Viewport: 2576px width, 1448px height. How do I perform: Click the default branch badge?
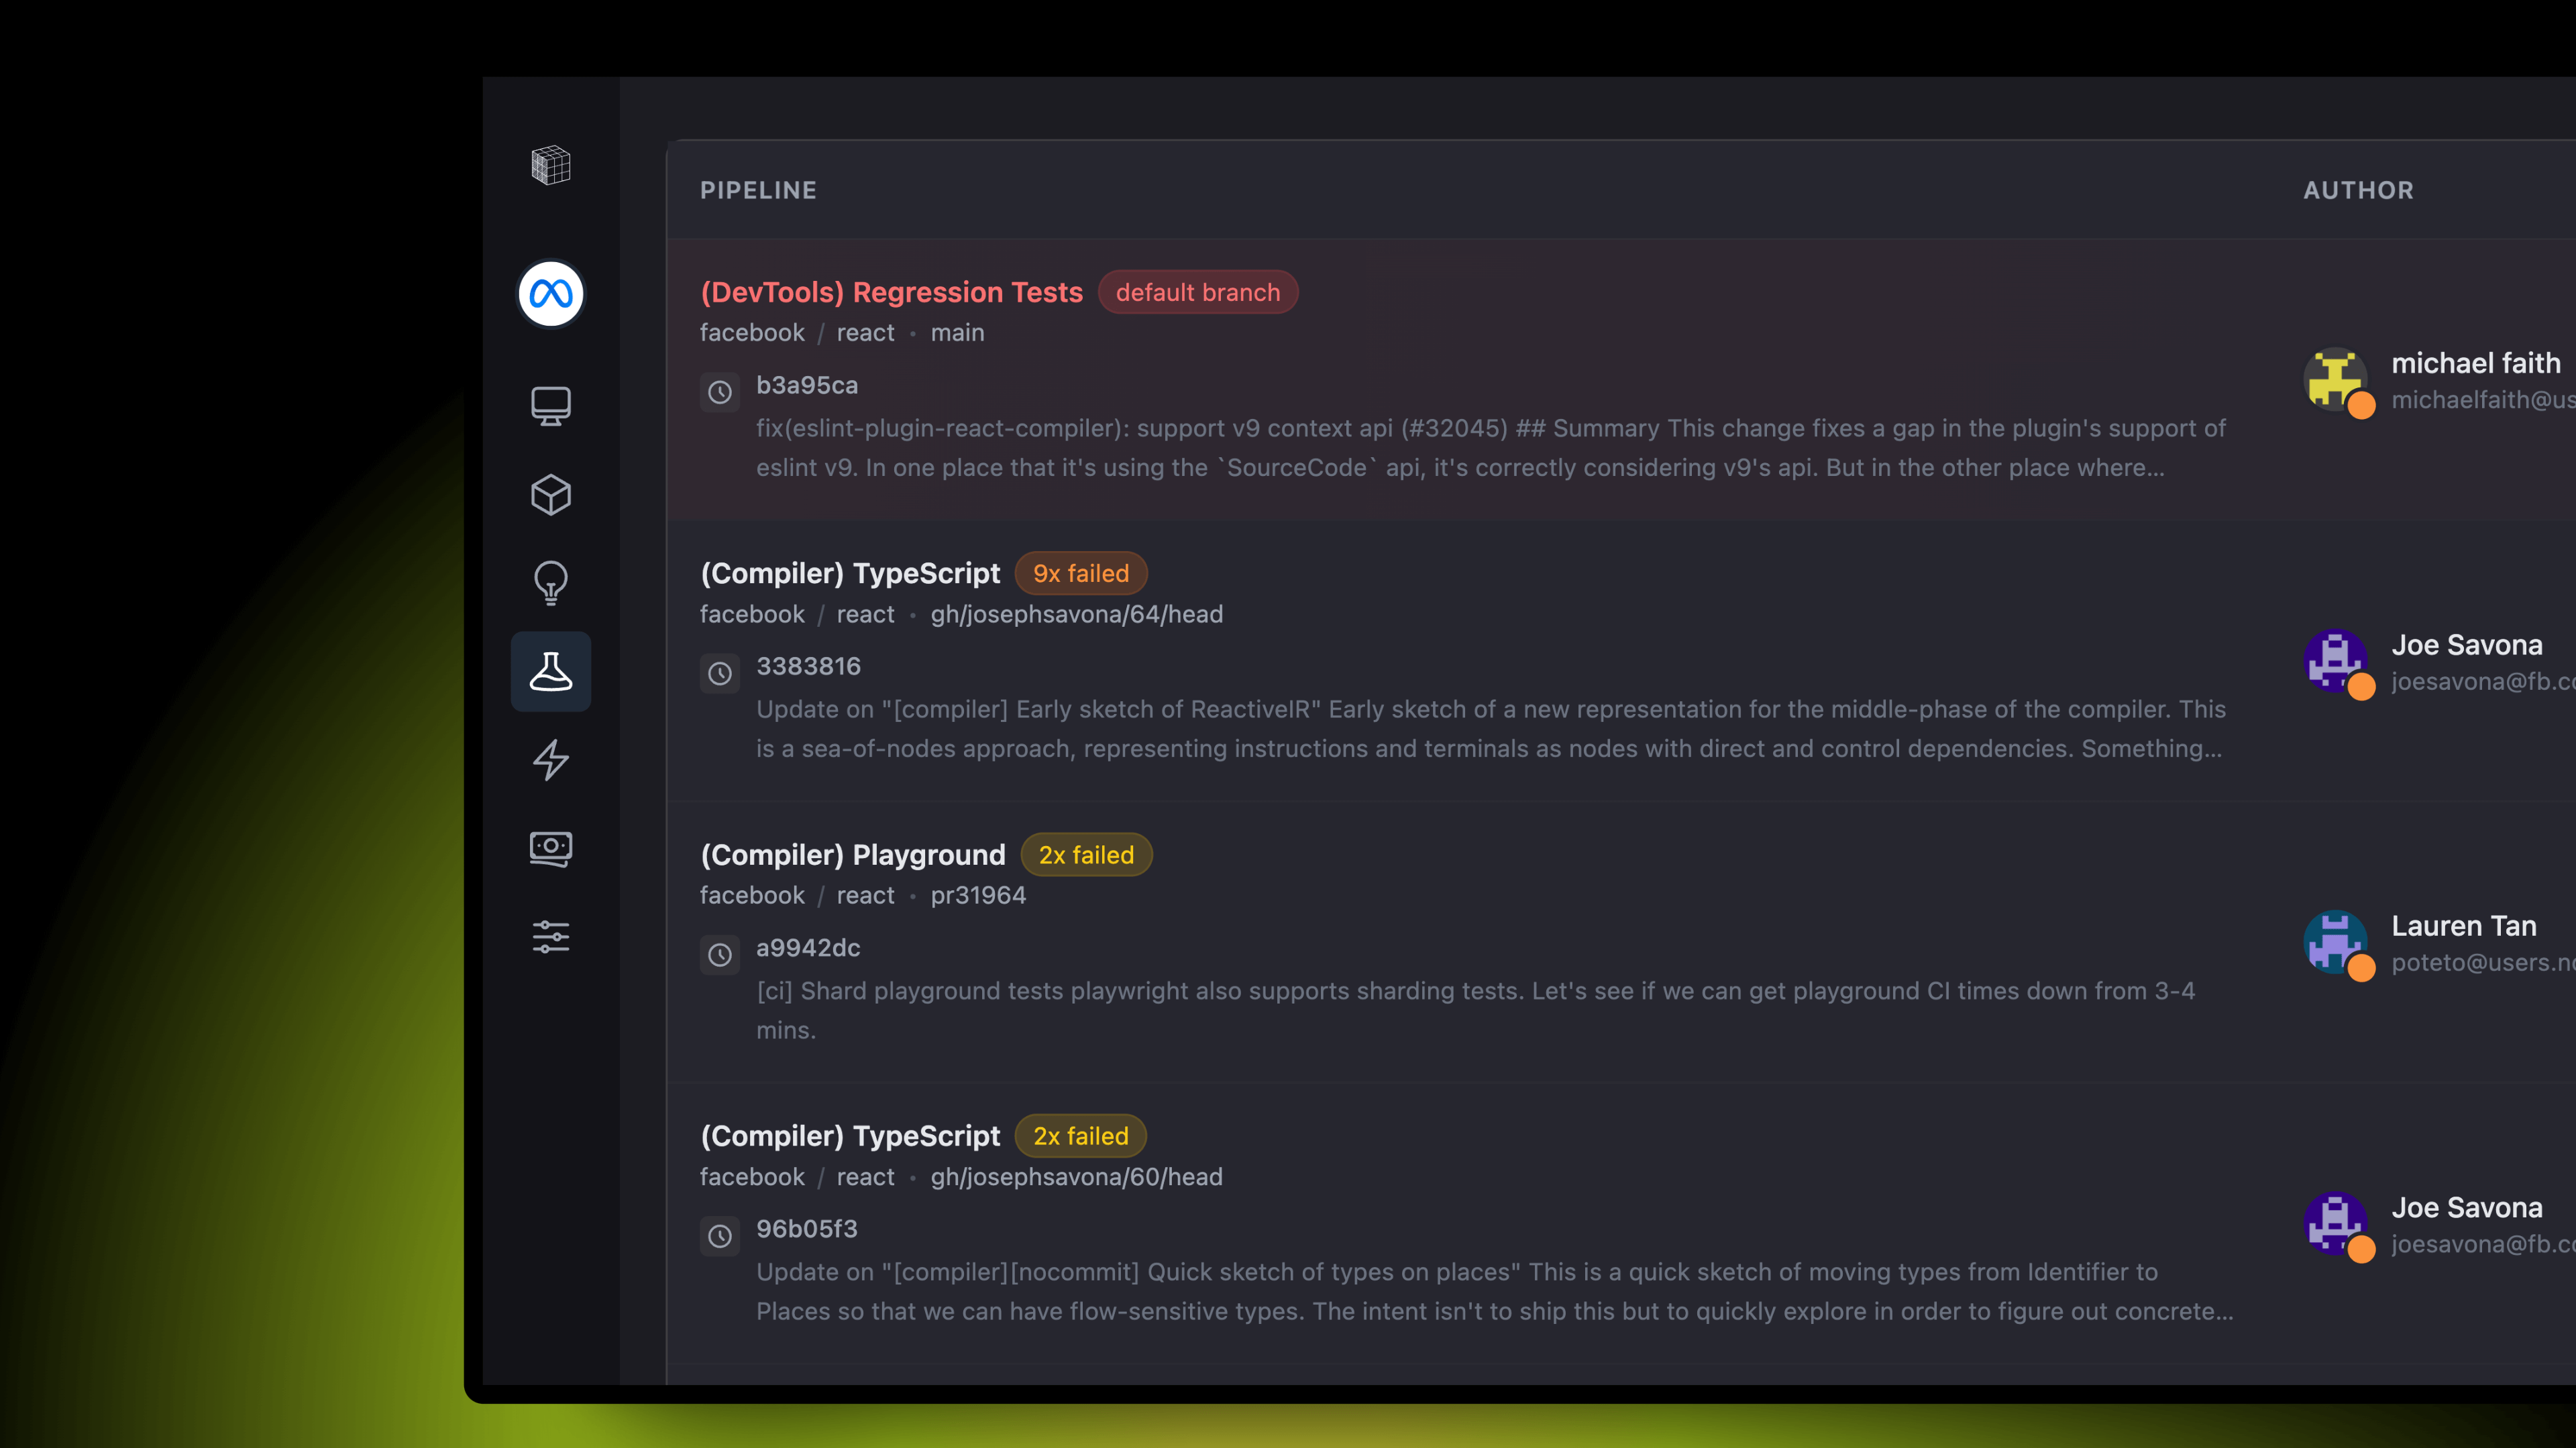[x=1197, y=293]
